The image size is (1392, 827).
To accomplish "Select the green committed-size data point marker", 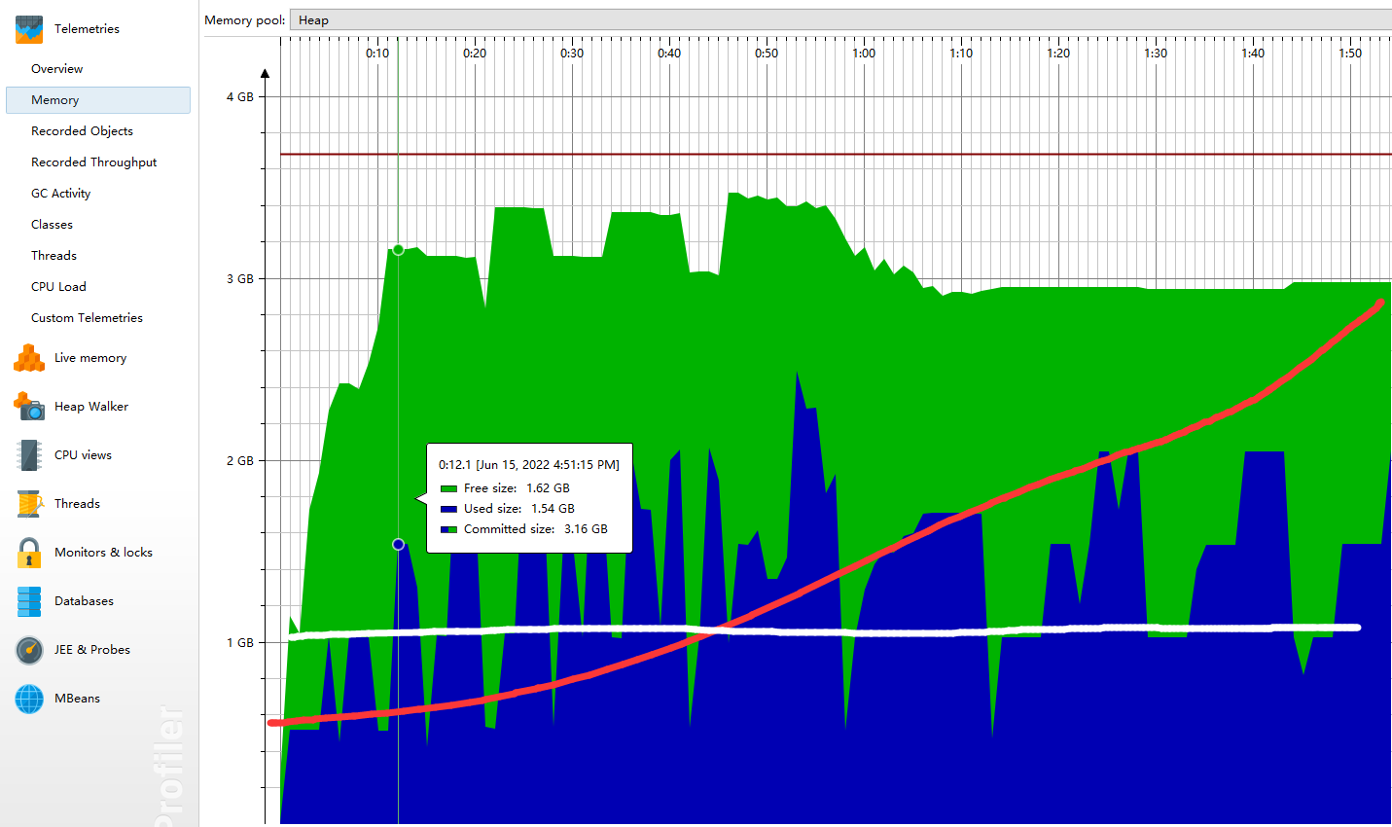I will tap(398, 250).
